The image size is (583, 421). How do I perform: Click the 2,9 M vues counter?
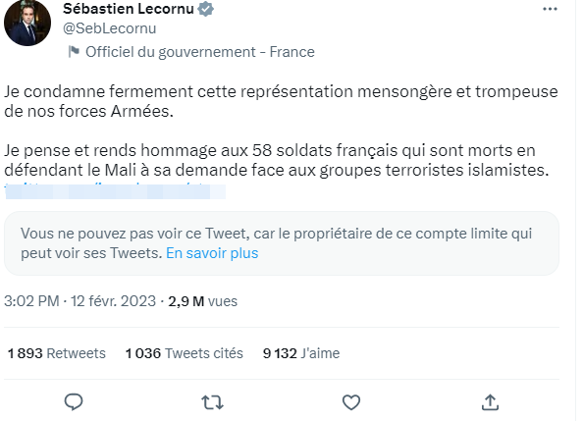[202, 301]
